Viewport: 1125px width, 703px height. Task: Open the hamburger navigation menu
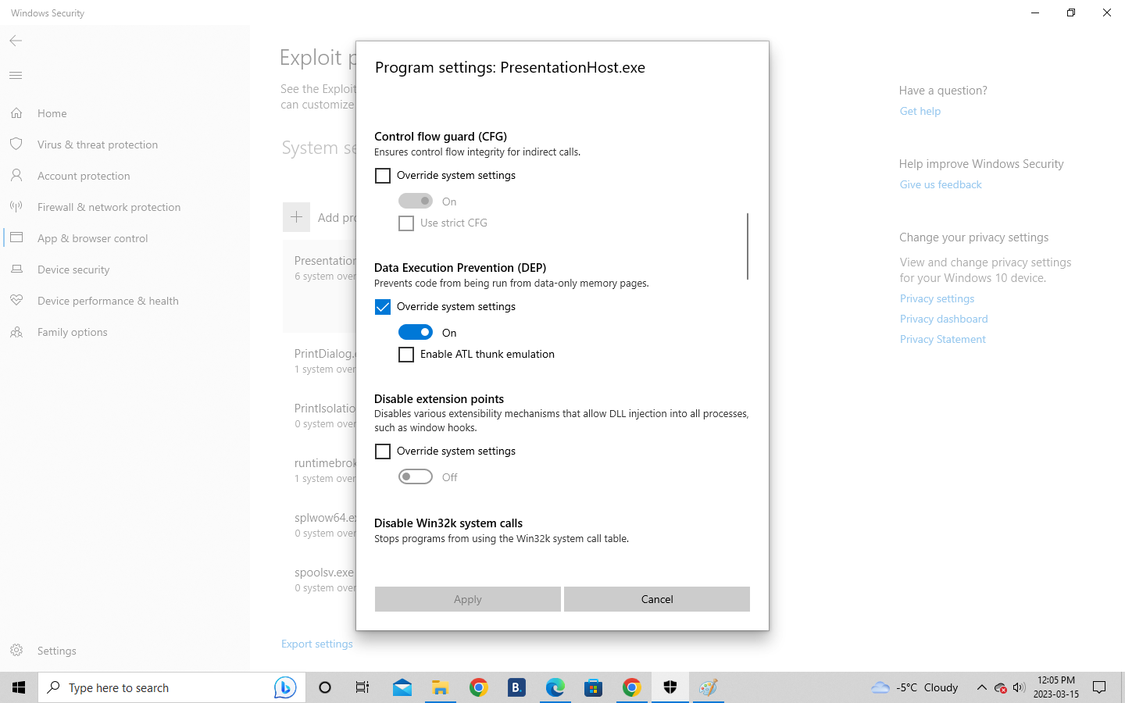(16, 76)
